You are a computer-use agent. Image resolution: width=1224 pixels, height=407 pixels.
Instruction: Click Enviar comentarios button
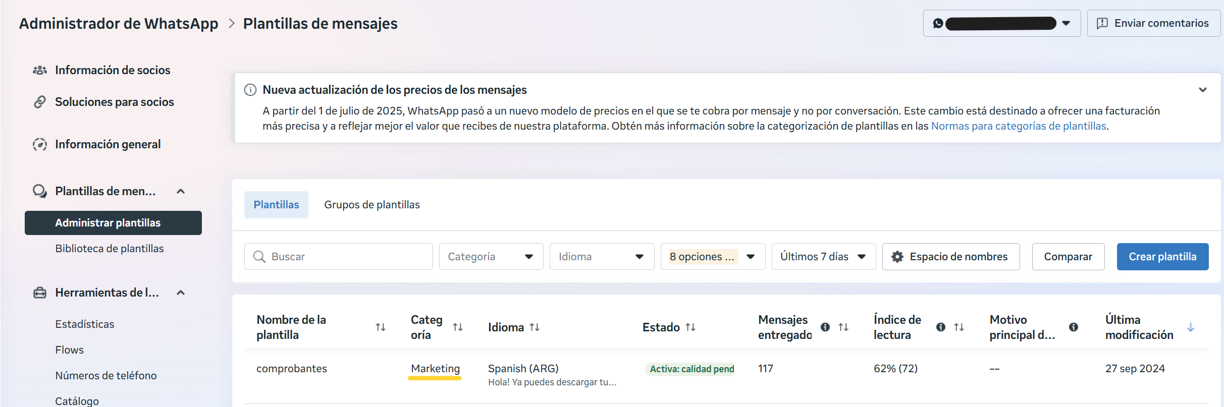1154,23
